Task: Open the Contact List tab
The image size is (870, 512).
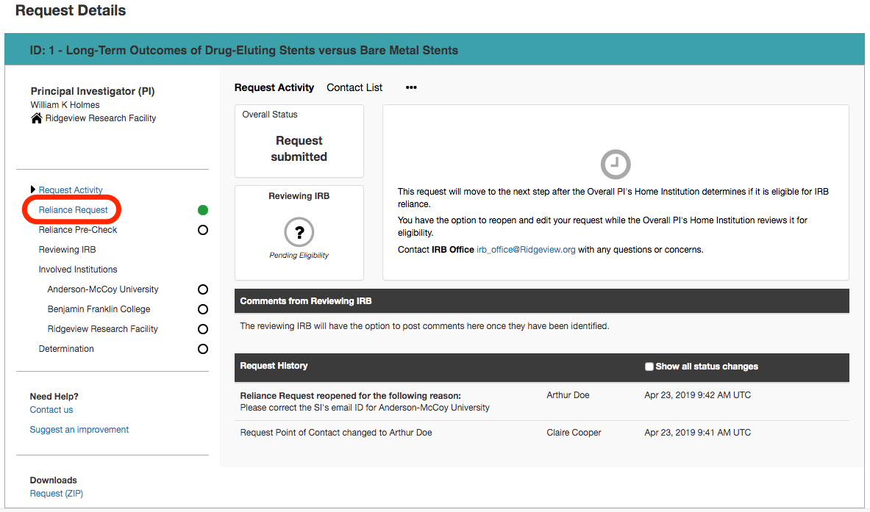Action: click(354, 87)
